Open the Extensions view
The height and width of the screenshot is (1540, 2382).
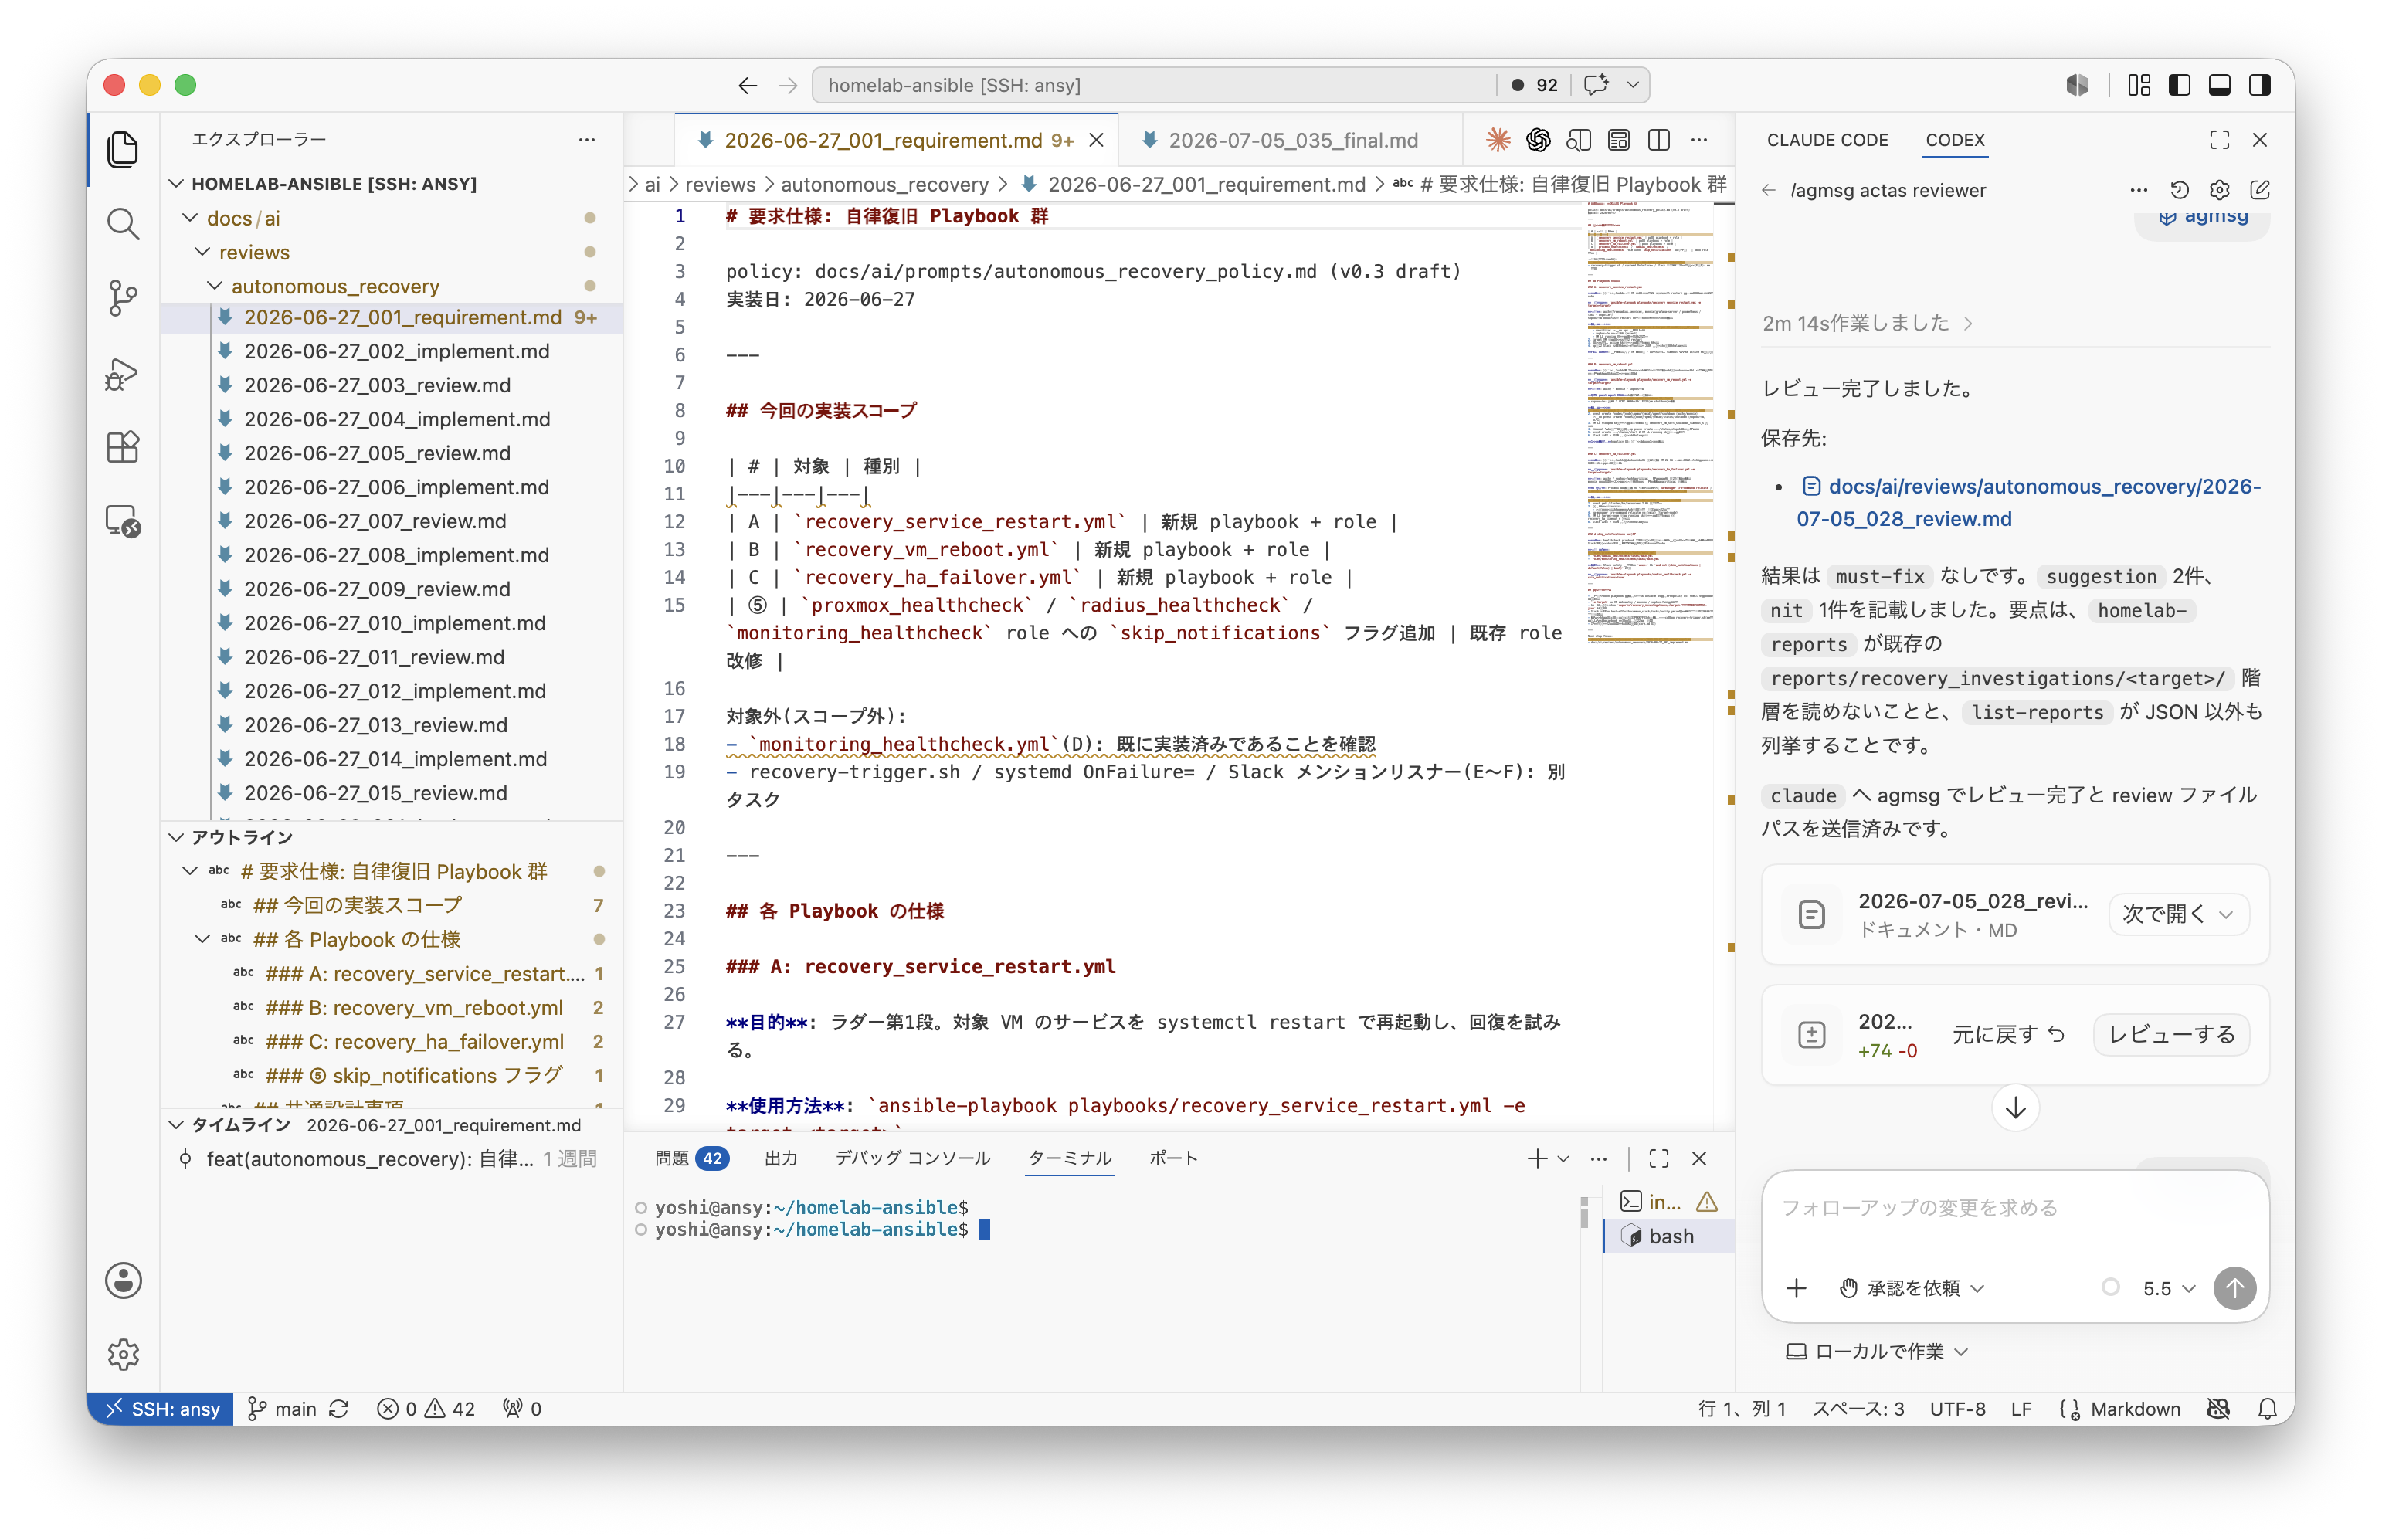(x=123, y=447)
